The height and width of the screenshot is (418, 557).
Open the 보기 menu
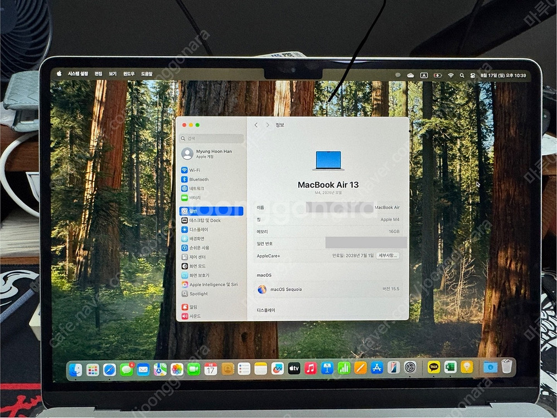point(113,74)
